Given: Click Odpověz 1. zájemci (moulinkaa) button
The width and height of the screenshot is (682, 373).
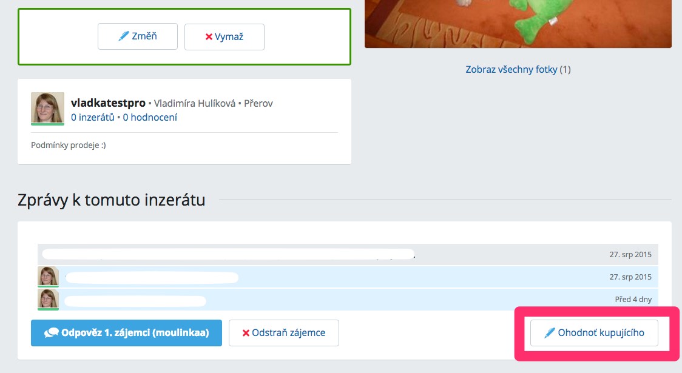Looking at the screenshot, I should pyautogui.click(x=127, y=333).
